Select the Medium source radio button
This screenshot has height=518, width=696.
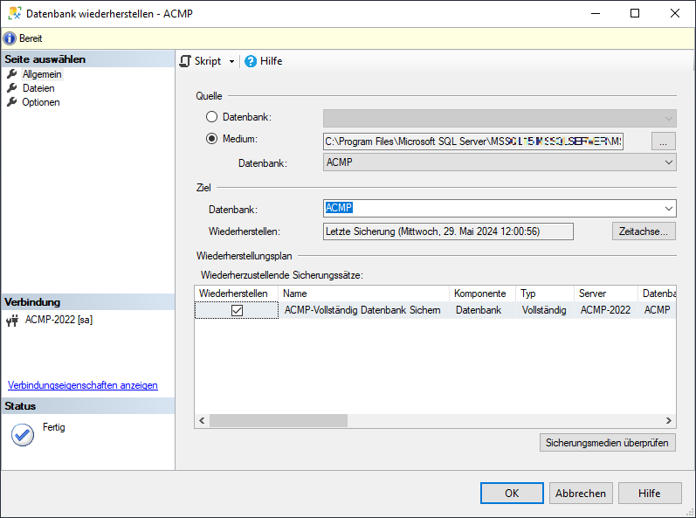pyautogui.click(x=212, y=138)
